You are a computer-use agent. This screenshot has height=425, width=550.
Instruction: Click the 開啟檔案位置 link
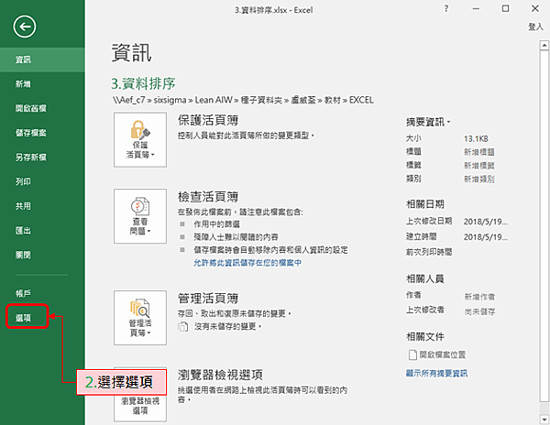tap(443, 354)
